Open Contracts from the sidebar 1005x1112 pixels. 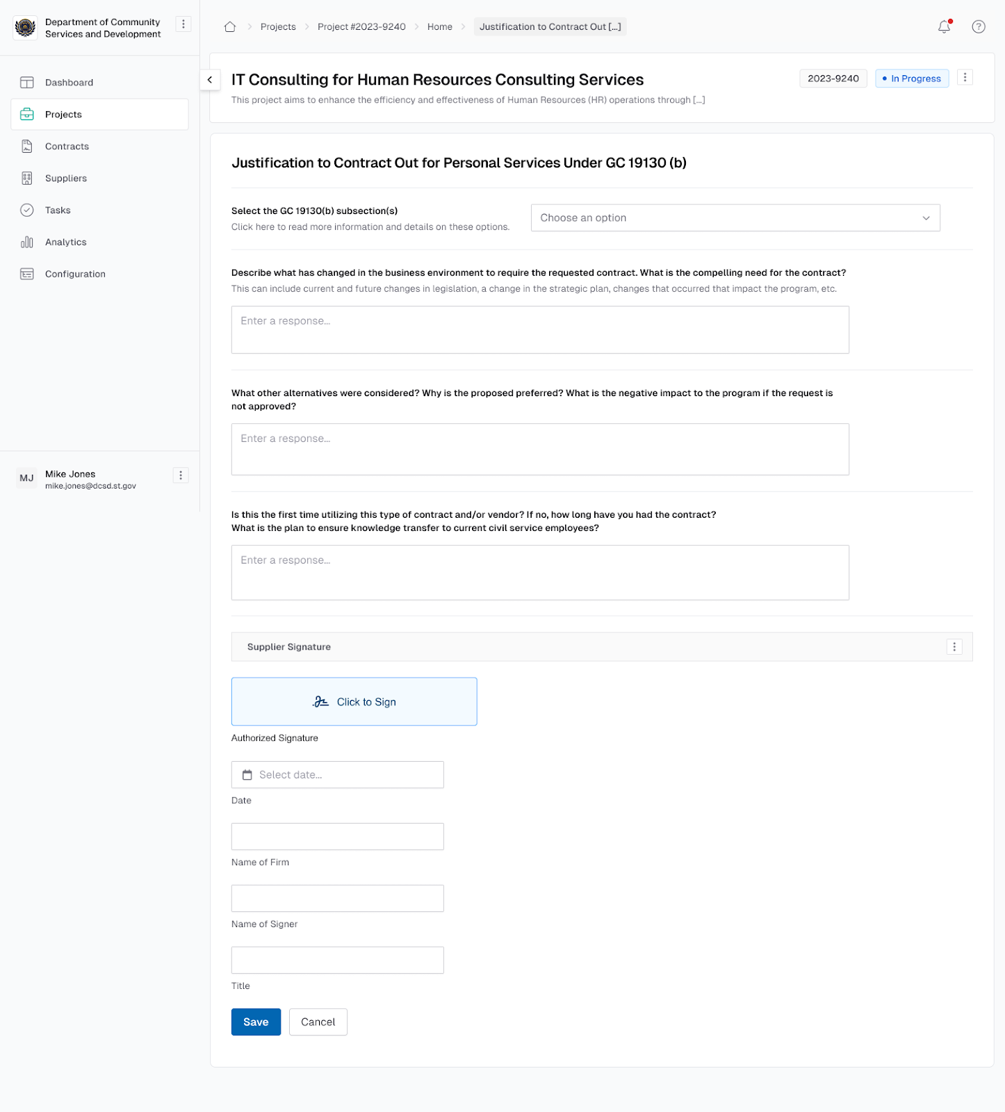click(67, 147)
